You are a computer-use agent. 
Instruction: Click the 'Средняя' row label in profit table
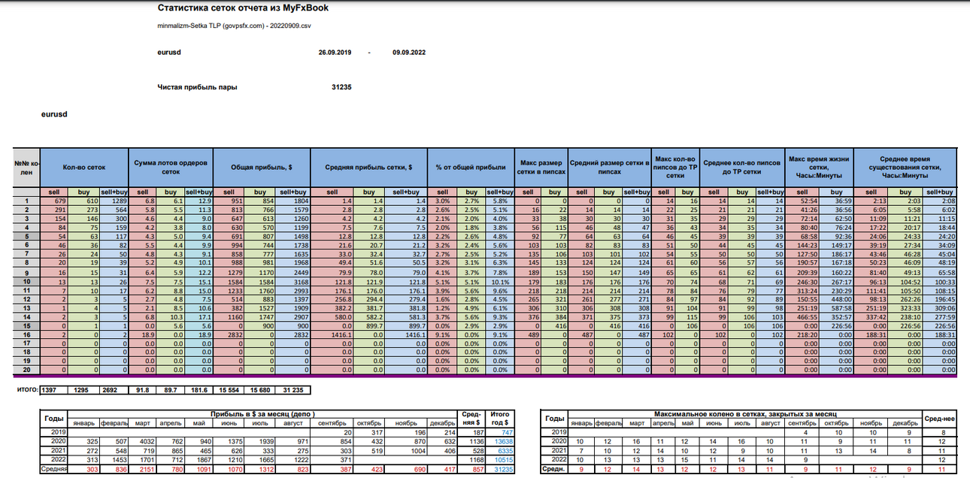click(x=53, y=469)
